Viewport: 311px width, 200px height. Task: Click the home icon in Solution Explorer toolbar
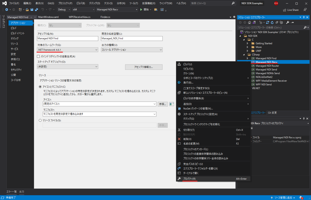(249, 22)
